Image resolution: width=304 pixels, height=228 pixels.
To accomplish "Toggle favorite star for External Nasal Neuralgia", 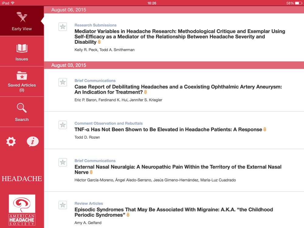I will pyautogui.click(x=63, y=162).
